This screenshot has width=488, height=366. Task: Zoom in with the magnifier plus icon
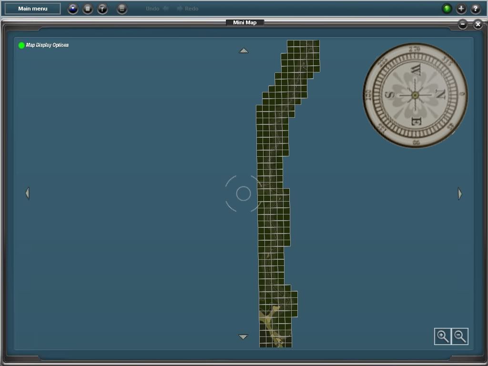point(443,336)
